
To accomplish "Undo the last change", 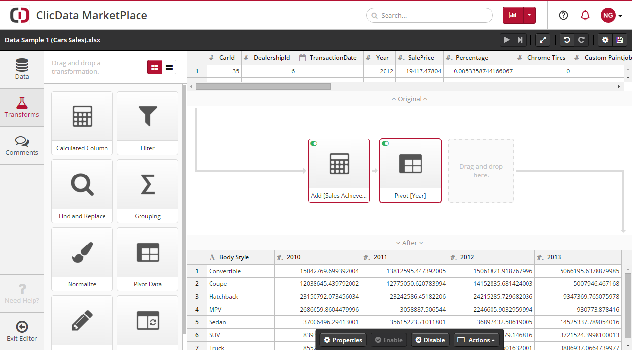I will [x=566, y=40].
